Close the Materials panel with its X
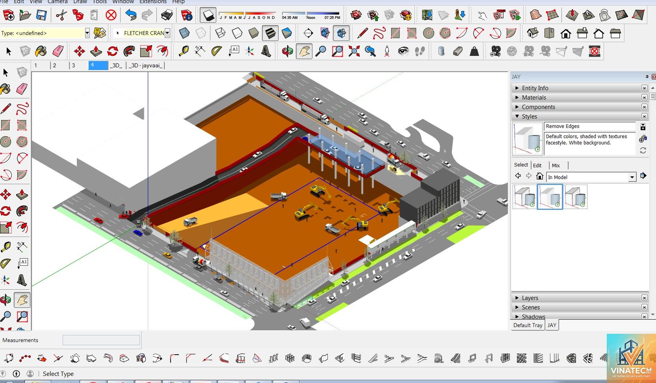 point(644,98)
